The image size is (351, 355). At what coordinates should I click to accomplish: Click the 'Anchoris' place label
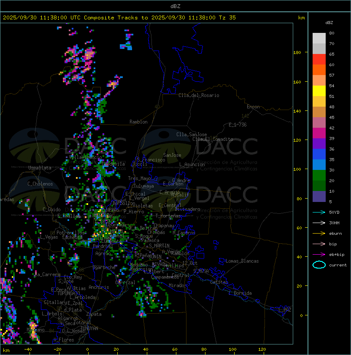click(99, 287)
